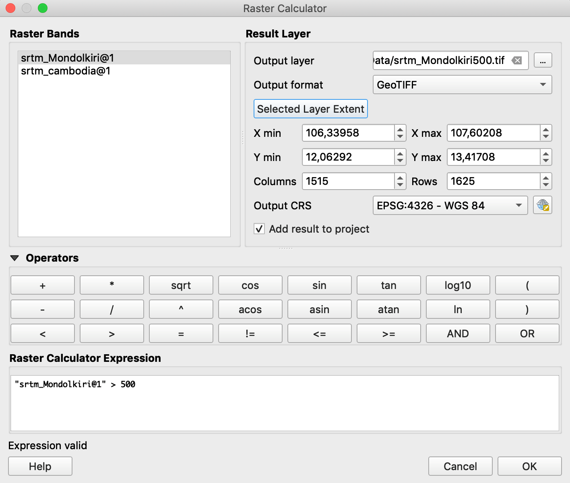570x483 pixels.
Task: Open the CRS selector globe icon
Action: coord(543,205)
